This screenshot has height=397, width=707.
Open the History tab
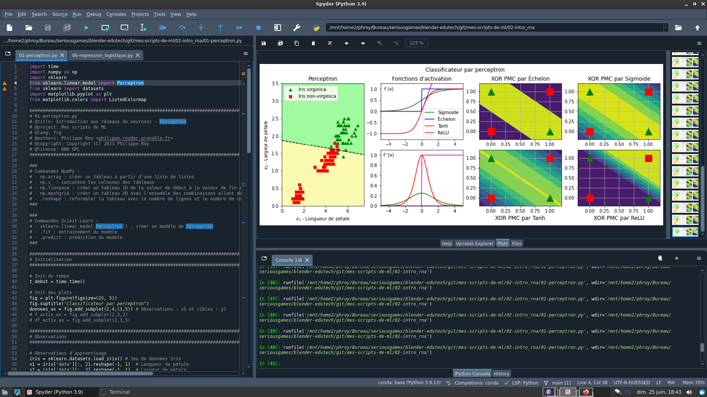(x=501, y=373)
